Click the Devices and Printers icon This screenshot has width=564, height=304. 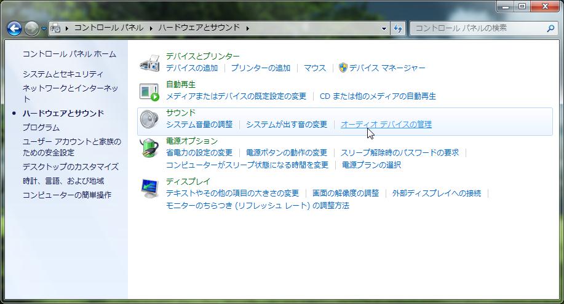pos(149,63)
